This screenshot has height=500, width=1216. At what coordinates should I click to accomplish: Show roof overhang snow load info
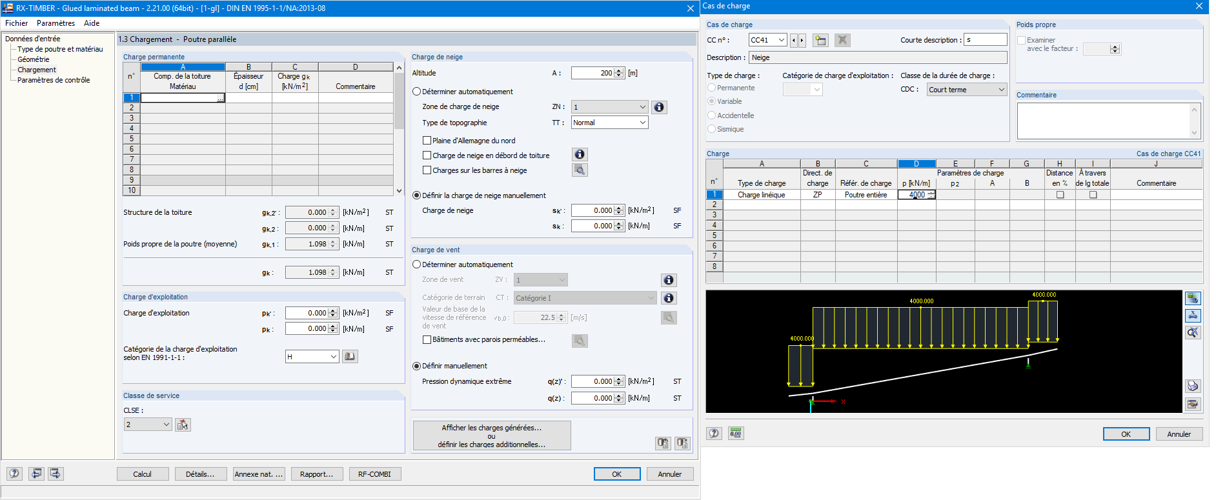click(x=580, y=154)
